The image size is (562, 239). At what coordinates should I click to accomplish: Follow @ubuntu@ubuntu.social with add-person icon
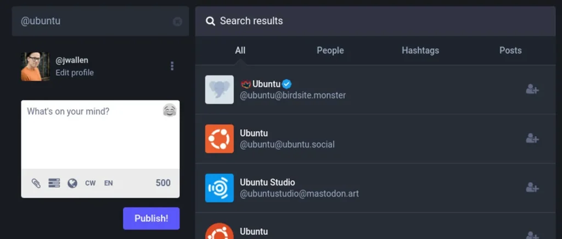pyautogui.click(x=532, y=138)
